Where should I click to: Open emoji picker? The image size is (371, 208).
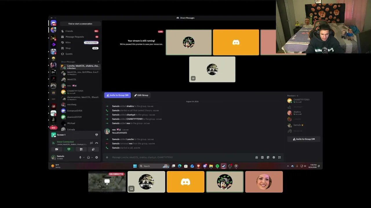coord(274,157)
